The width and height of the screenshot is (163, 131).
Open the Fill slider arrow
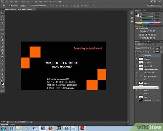tap(161, 52)
